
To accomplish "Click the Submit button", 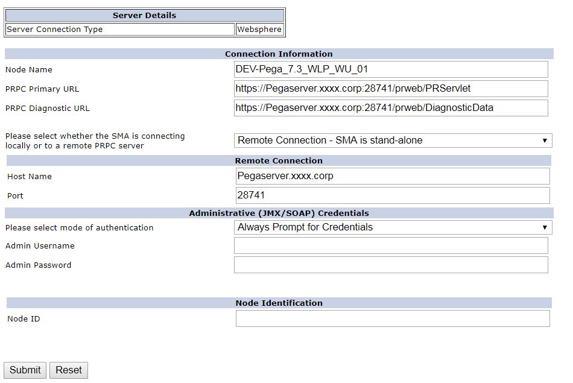I will 25,370.
